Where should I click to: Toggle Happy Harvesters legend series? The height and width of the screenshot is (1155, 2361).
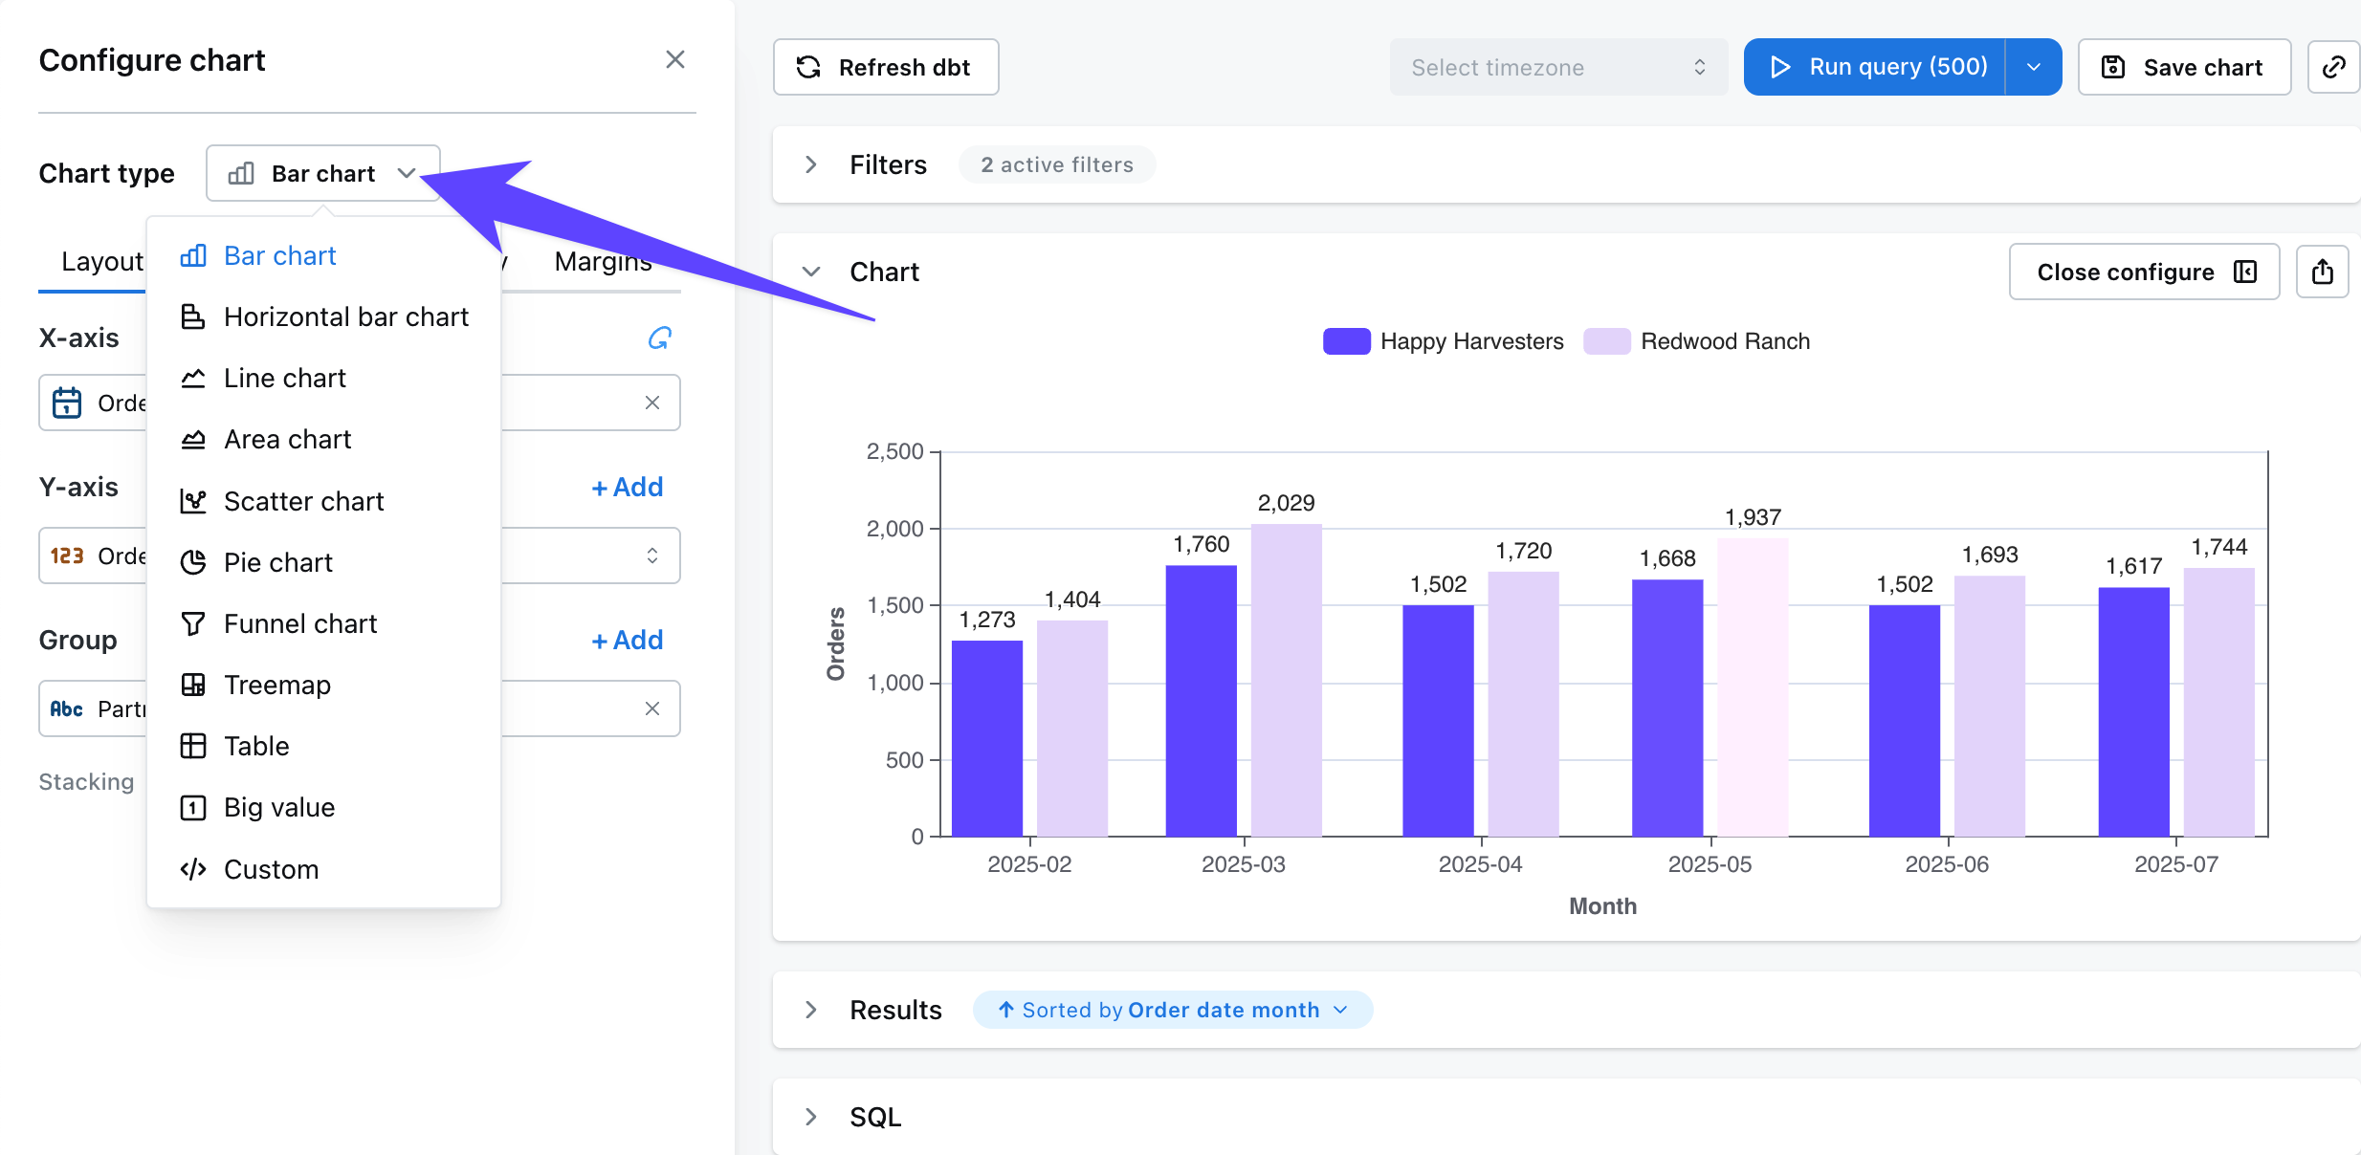coord(1443,341)
